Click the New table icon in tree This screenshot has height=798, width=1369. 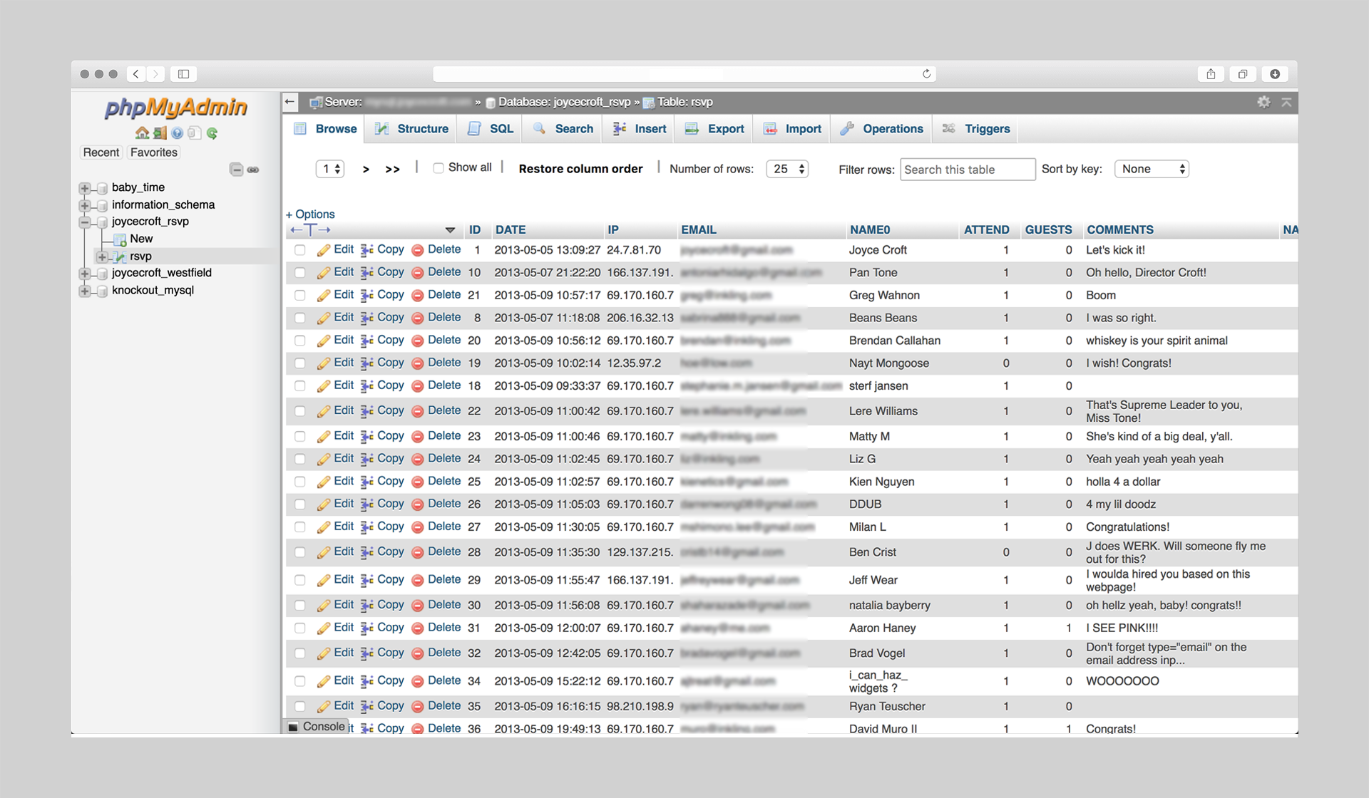pyautogui.click(x=120, y=239)
